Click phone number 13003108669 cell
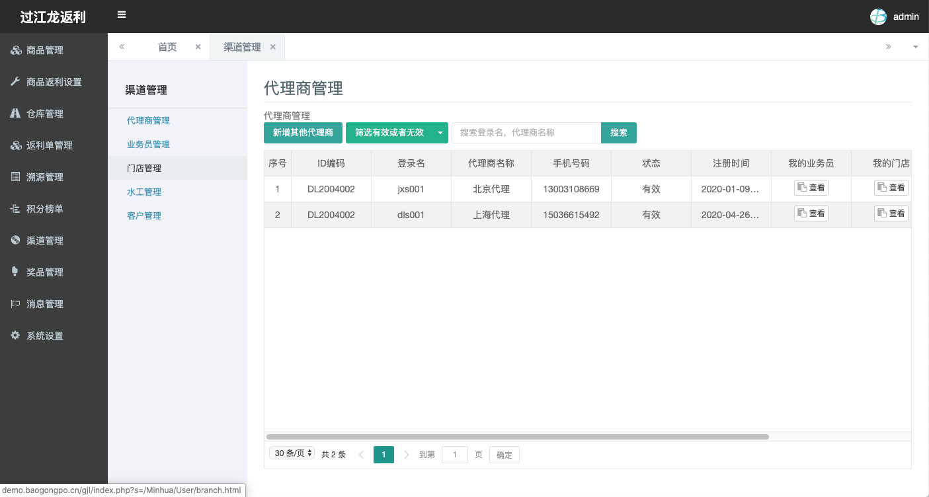The image size is (929, 497). coord(571,189)
